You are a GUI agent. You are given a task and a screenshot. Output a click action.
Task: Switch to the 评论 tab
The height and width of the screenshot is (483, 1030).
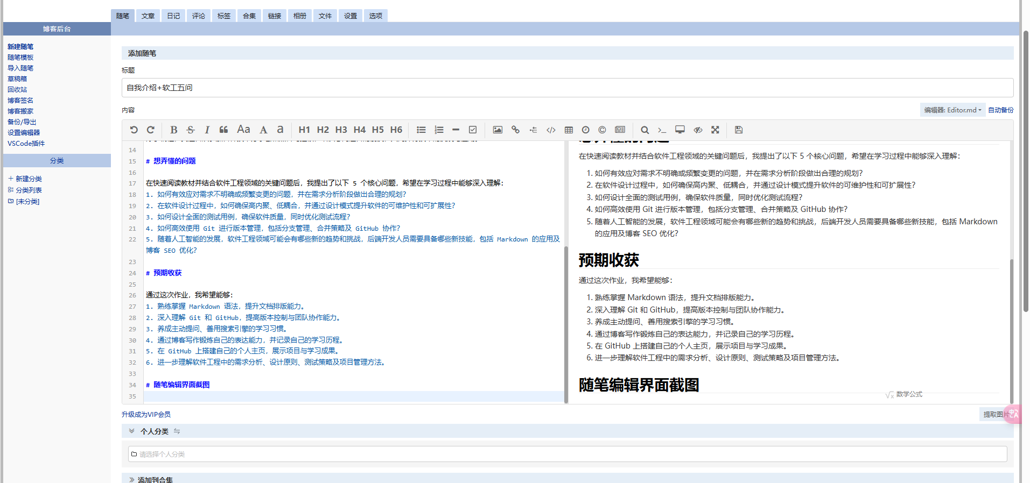(x=199, y=16)
